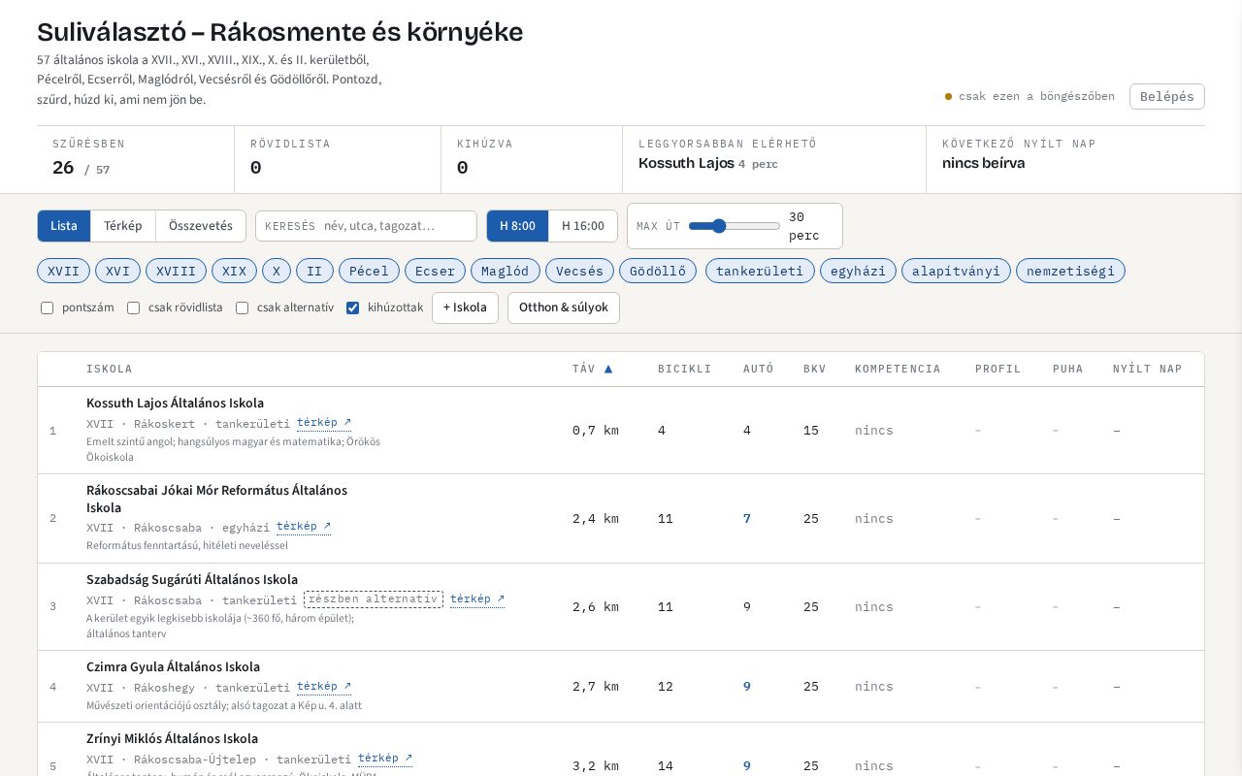Click the Belépés login button
The width and height of the screenshot is (1242, 776).
pyautogui.click(x=1167, y=96)
